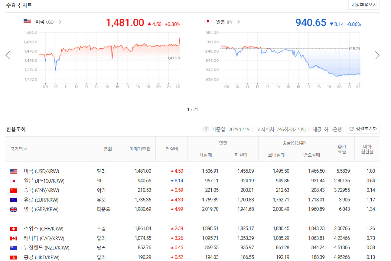This screenshot has height=261, width=391.
Task: Sort table by 전일비 column header
Action: tap(171, 149)
